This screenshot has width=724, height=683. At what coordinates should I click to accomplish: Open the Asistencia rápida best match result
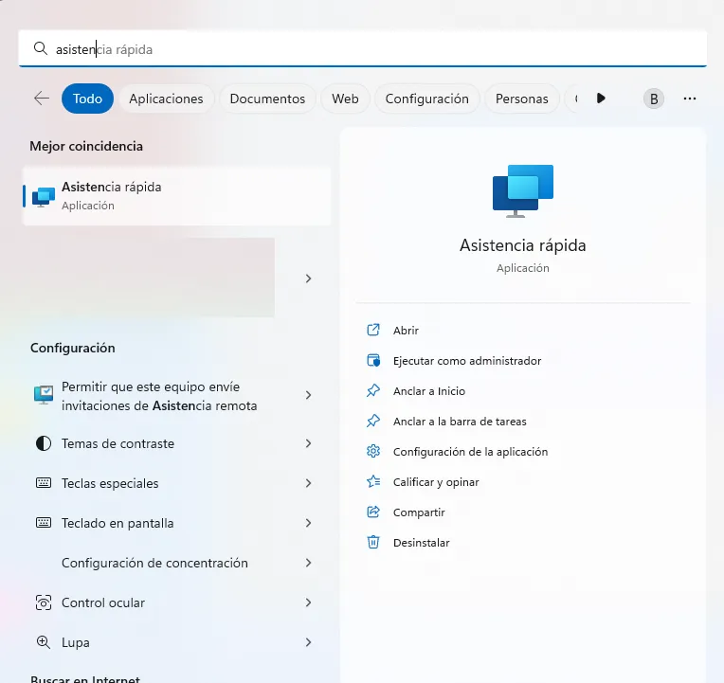[176, 195]
